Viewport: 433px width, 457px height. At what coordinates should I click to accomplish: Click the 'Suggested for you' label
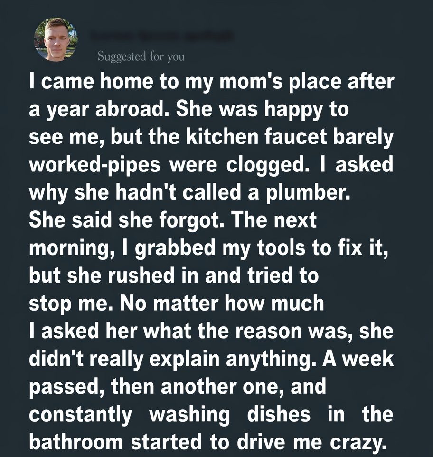point(141,57)
